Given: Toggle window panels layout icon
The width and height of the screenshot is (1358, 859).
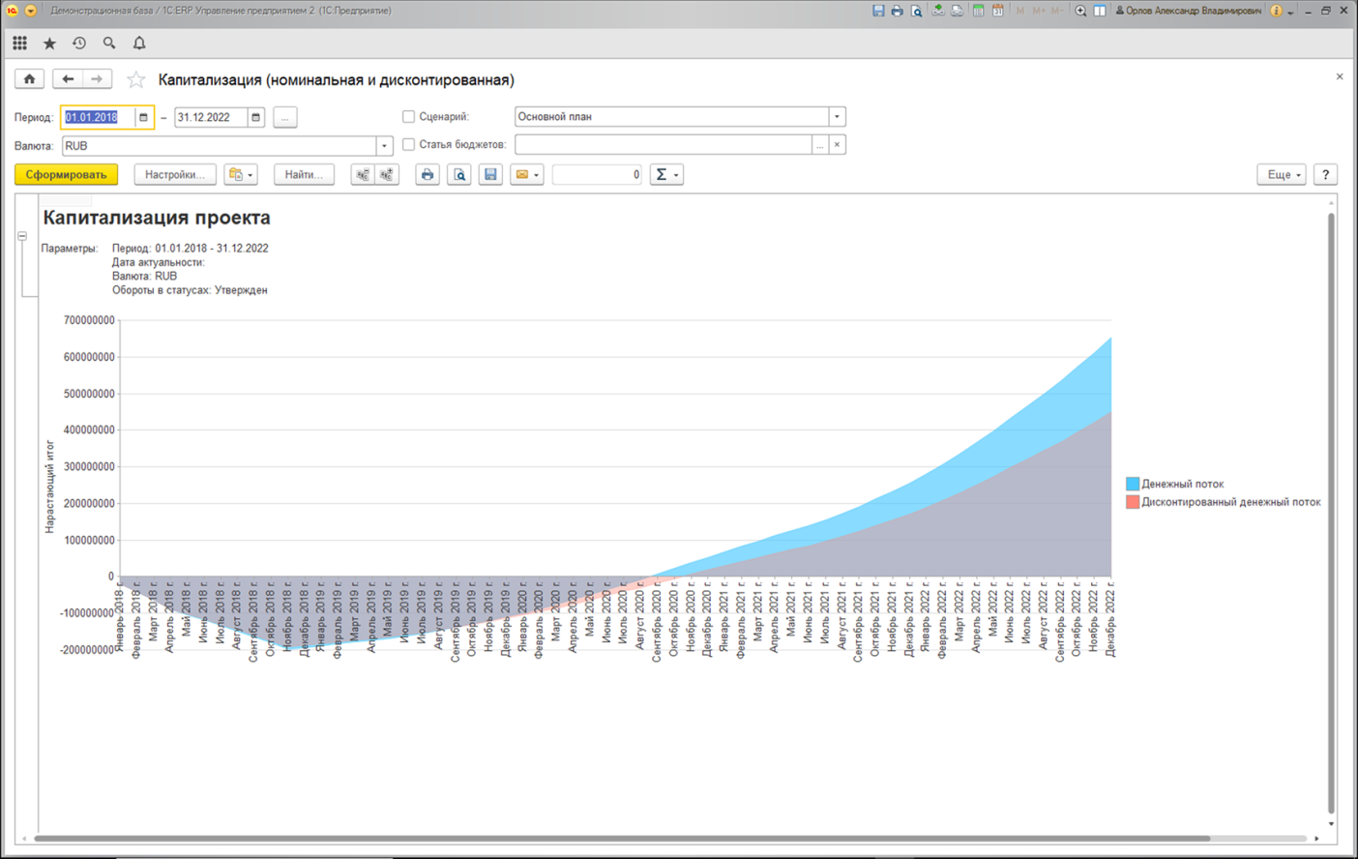Looking at the screenshot, I should click(1100, 11).
